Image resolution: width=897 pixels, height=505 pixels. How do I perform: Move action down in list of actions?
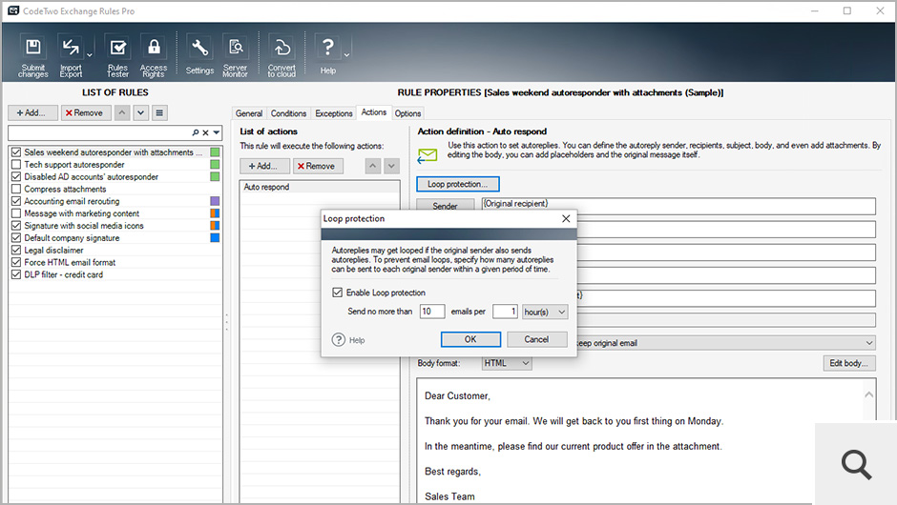pyautogui.click(x=391, y=166)
